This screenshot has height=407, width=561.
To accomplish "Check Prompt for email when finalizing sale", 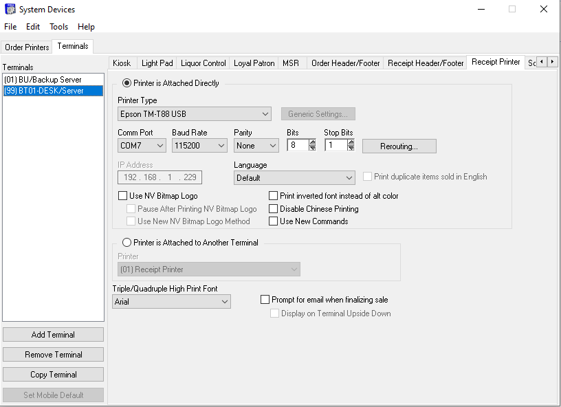I will pyautogui.click(x=265, y=299).
